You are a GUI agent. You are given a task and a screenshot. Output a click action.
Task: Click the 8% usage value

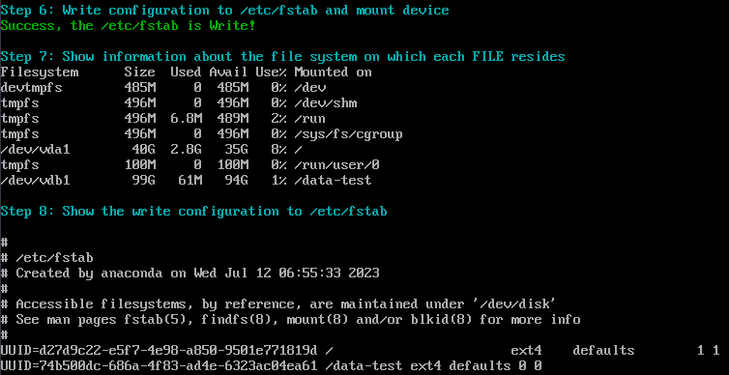point(279,149)
